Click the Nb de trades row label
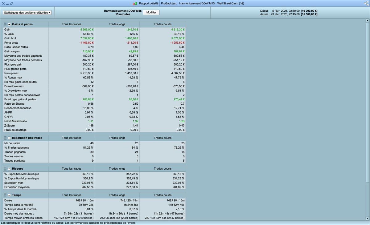This screenshot has width=370, height=225. [x=12, y=143]
